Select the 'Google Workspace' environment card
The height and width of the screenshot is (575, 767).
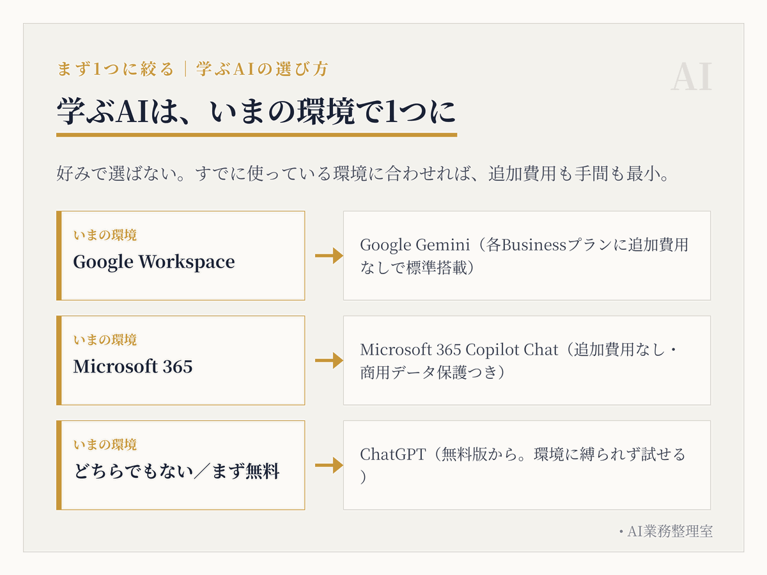pyautogui.click(x=181, y=256)
